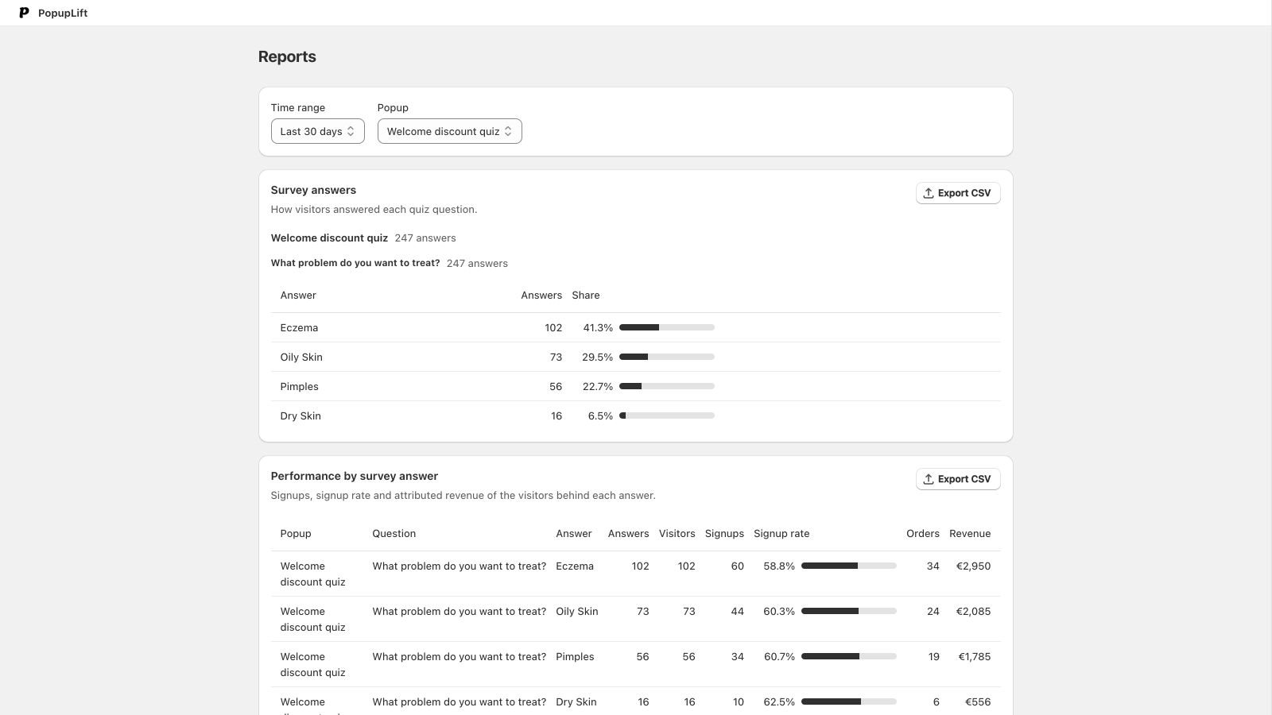Click the PopupLift logo icon
1272x715 pixels.
(x=24, y=13)
